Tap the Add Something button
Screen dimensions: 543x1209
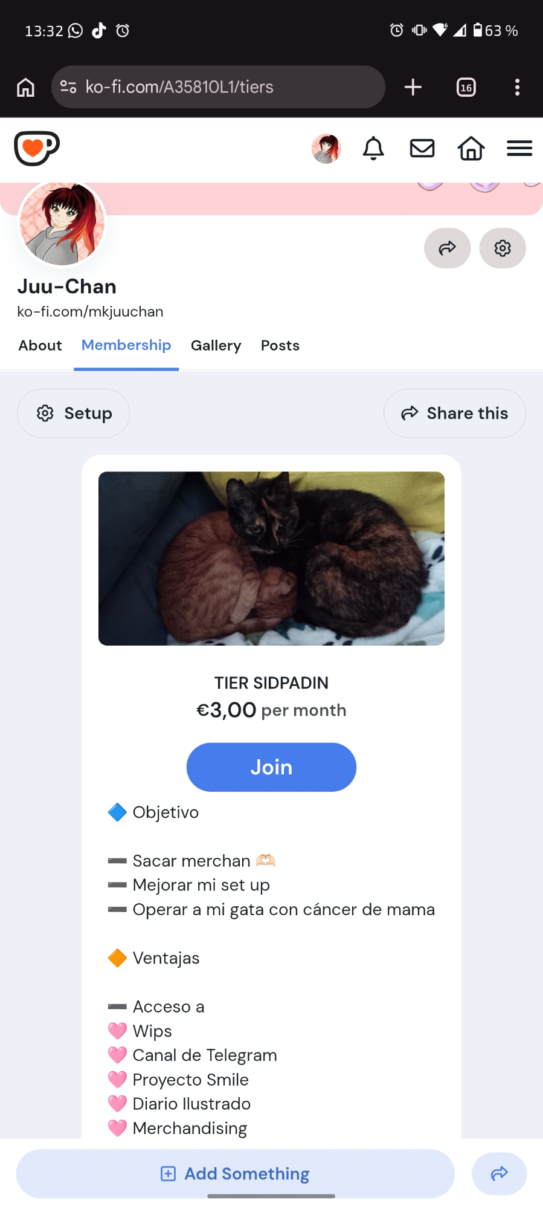point(235,1173)
